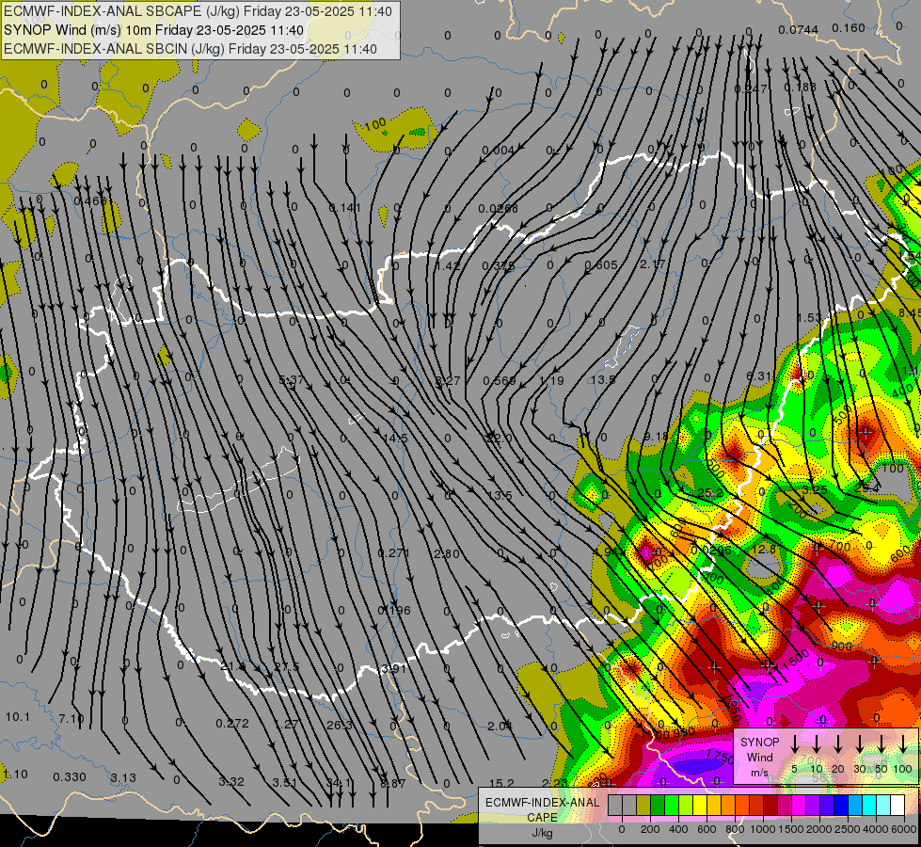Viewport: 921px width, 847px height.
Task: Click the 7.10 value on the map
Action: pyautogui.click(x=71, y=718)
